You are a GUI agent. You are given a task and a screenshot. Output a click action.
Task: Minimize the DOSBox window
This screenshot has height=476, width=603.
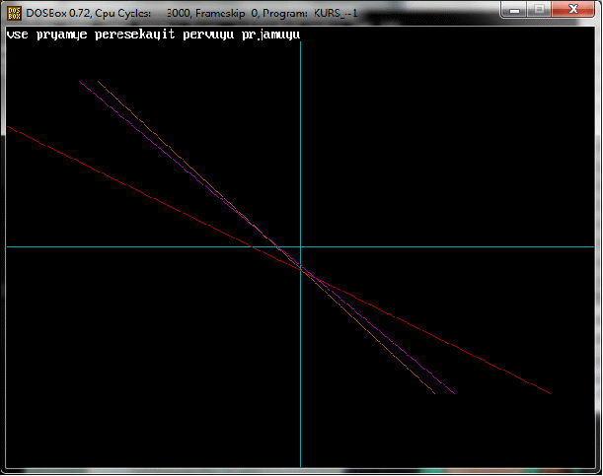pos(514,10)
